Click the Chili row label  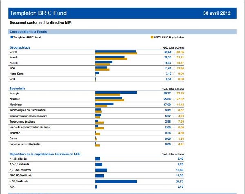tap(12, 79)
